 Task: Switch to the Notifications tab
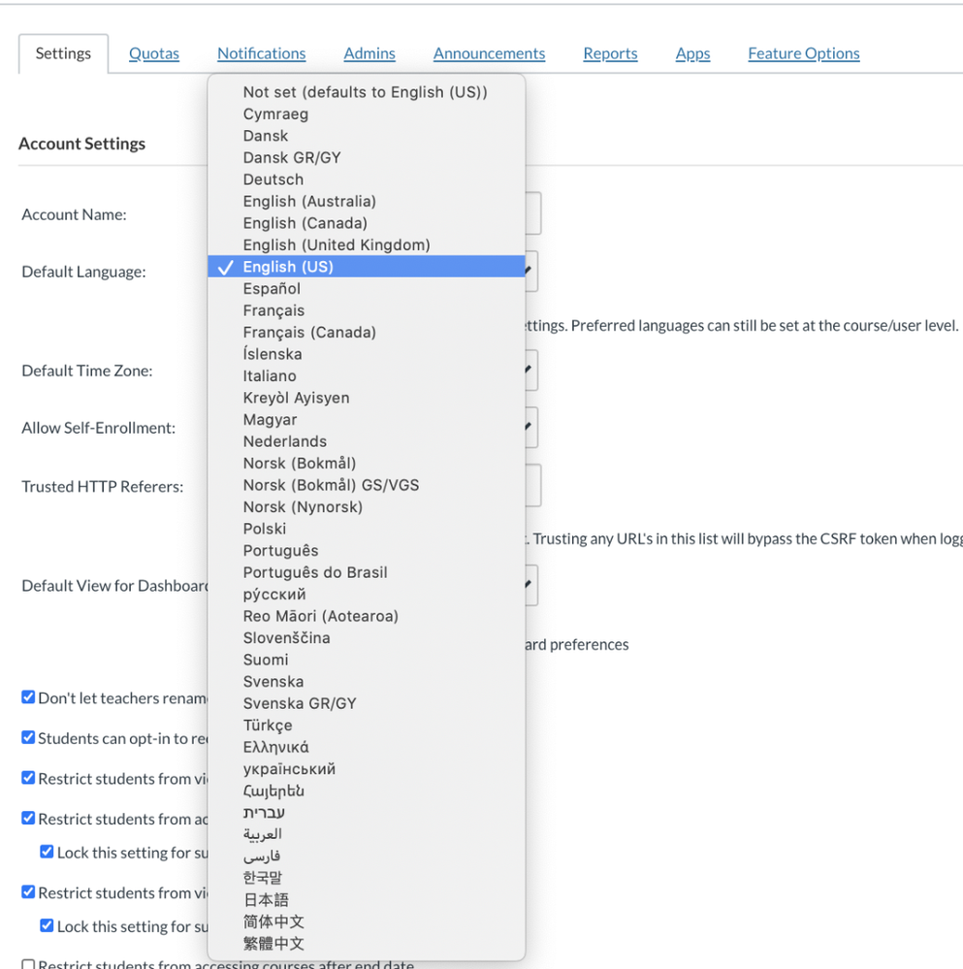coord(261,53)
